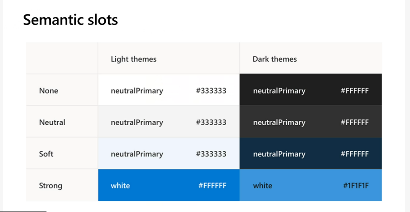Click #FFFFFF hex in dark Soft row
This screenshot has width=410, height=212.
coord(355,154)
